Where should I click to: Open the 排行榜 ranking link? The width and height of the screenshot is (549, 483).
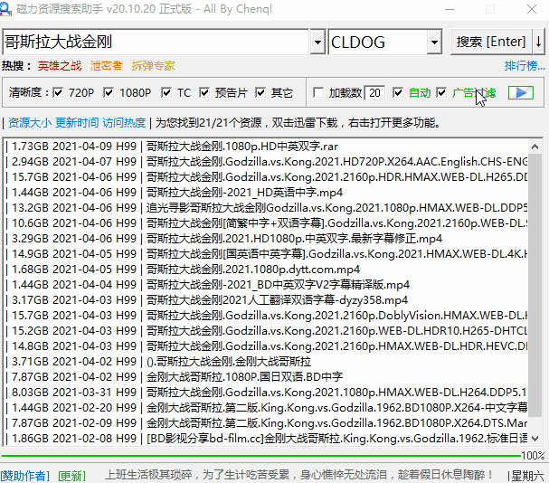[x=525, y=65]
